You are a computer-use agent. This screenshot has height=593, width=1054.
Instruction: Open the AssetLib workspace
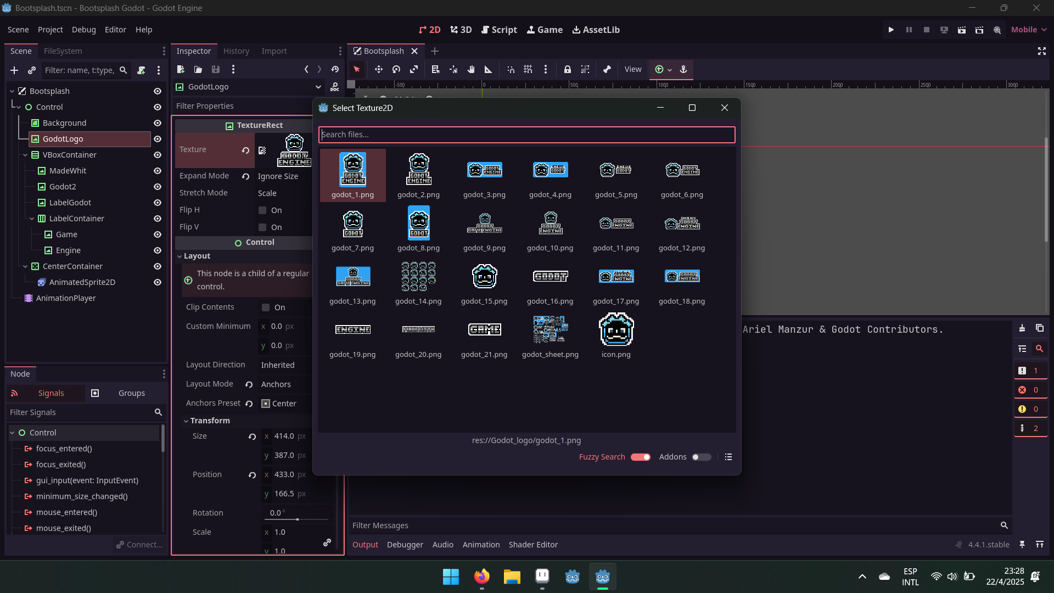pyautogui.click(x=596, y=30)
